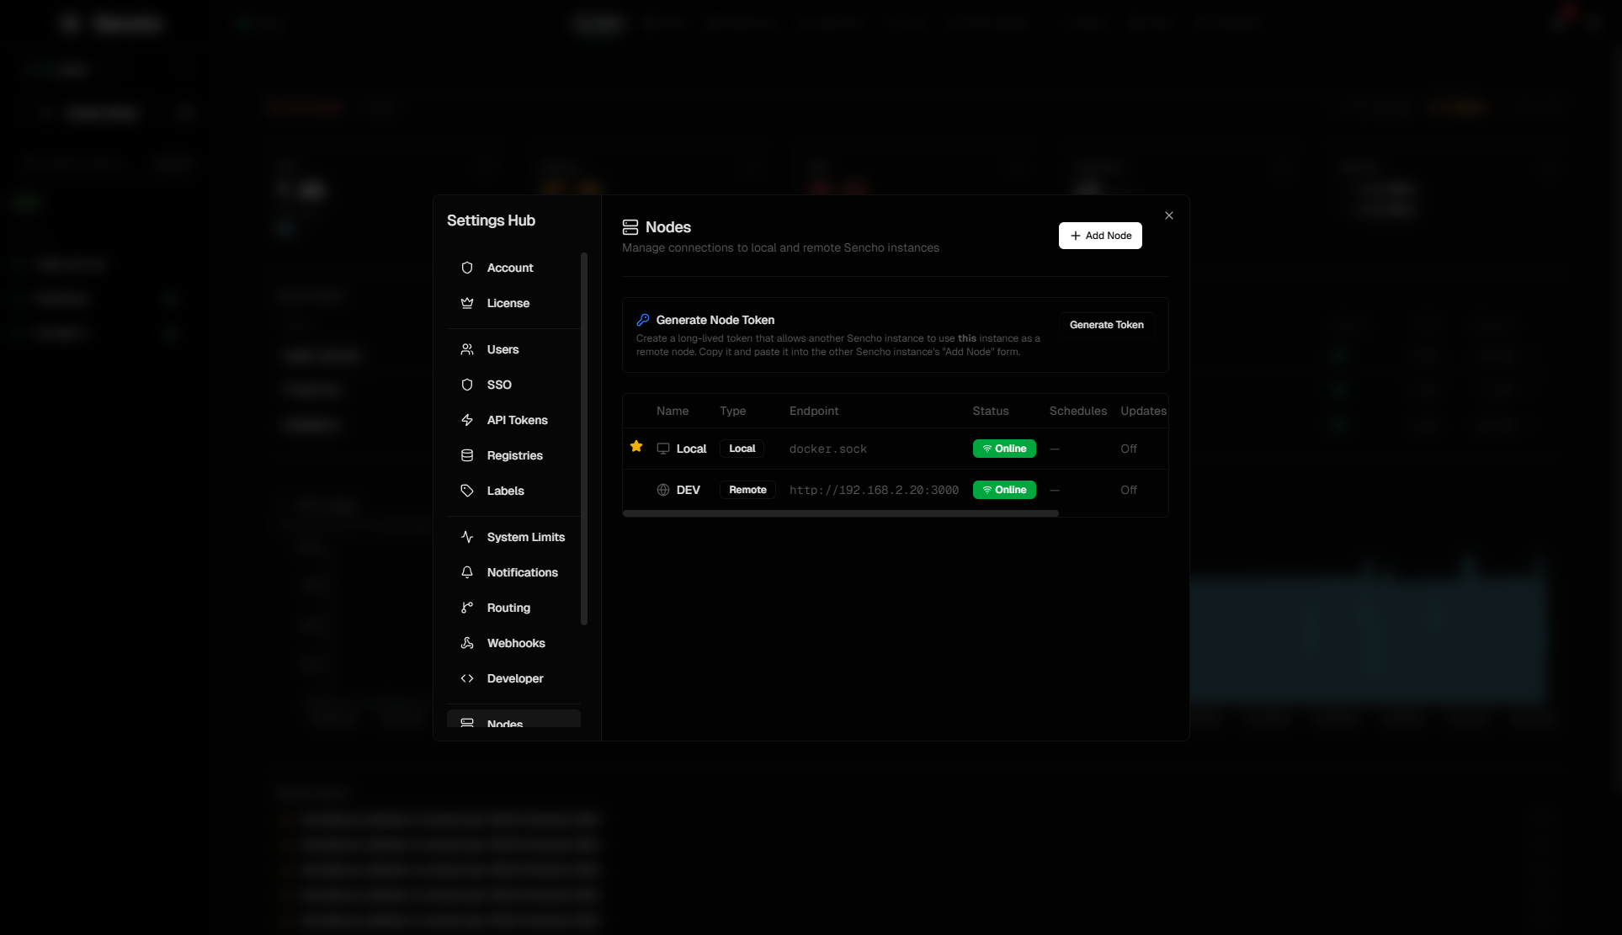The image size is (1622, 935).
Task: Click the Add Node button
Action: coord(1100,236)
